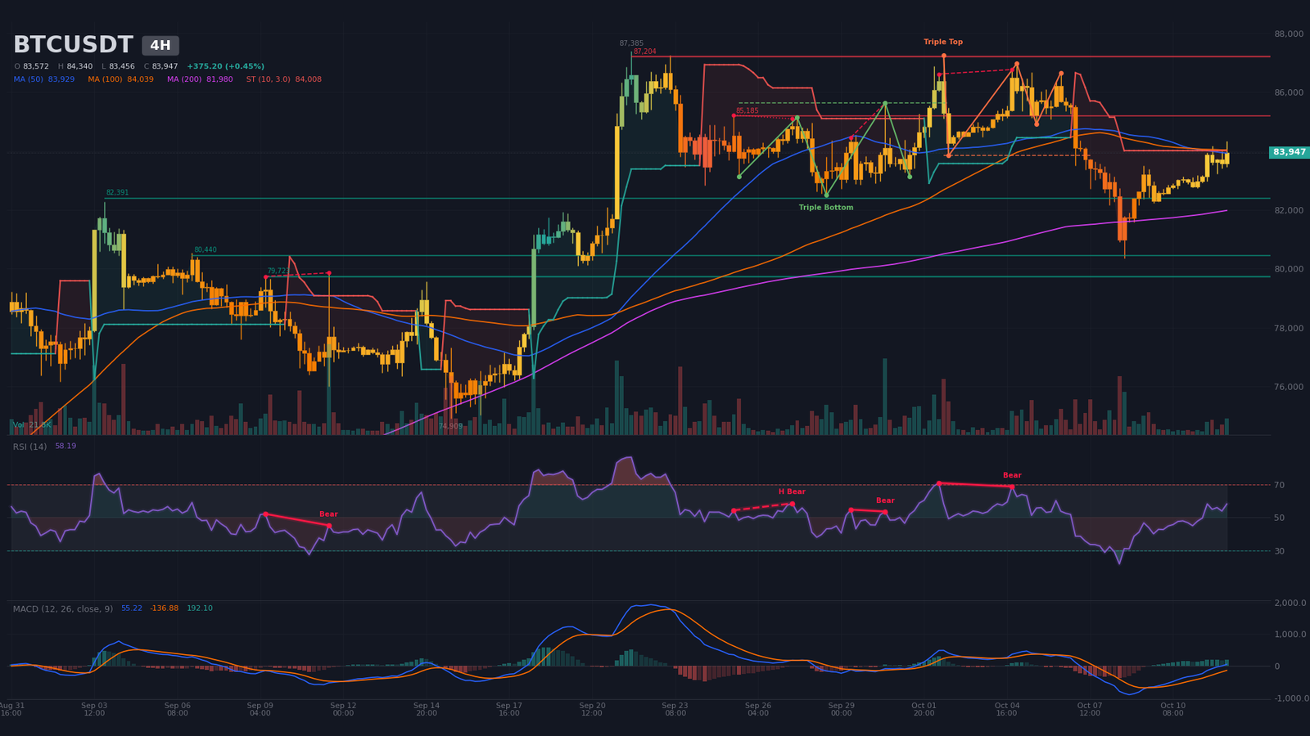Click the Sep 17 16:00 time axis label
This screenshot has width=1310, height=736.
point(508,709)
